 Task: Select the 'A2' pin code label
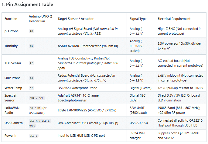[31, 63]
